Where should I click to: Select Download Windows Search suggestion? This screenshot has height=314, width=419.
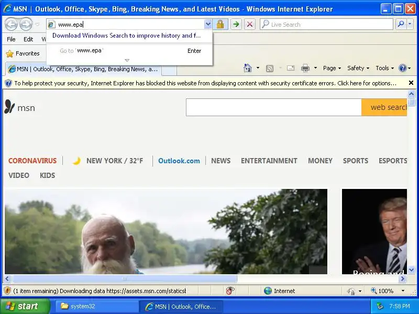(126, 36)
